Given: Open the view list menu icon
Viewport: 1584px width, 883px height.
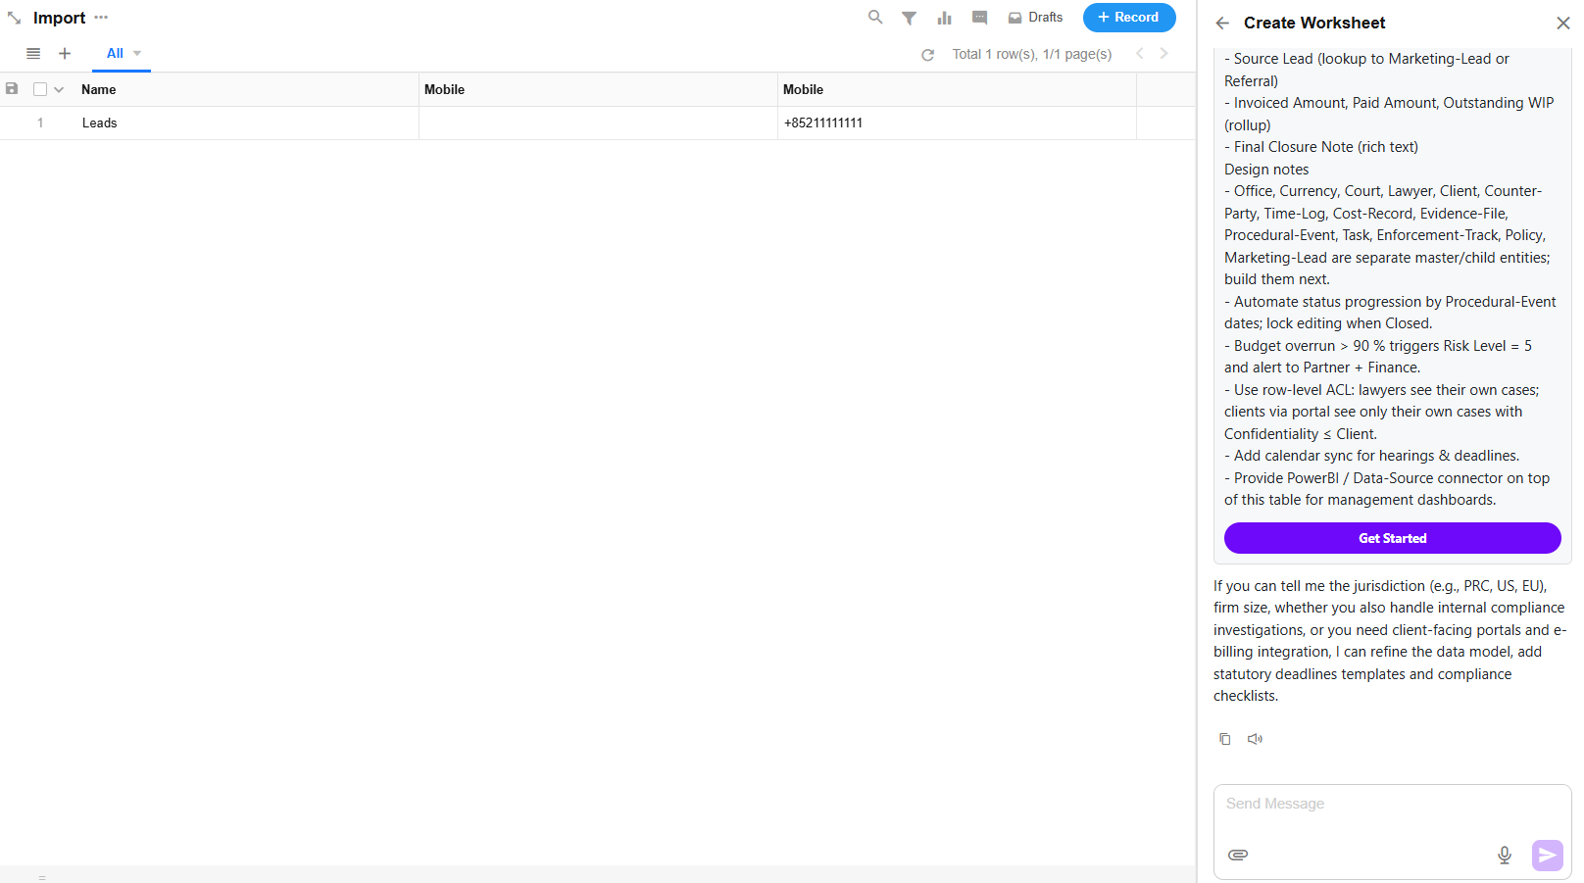Looking at the screenshot, I should pyautogui.click(x=33, y=54).
